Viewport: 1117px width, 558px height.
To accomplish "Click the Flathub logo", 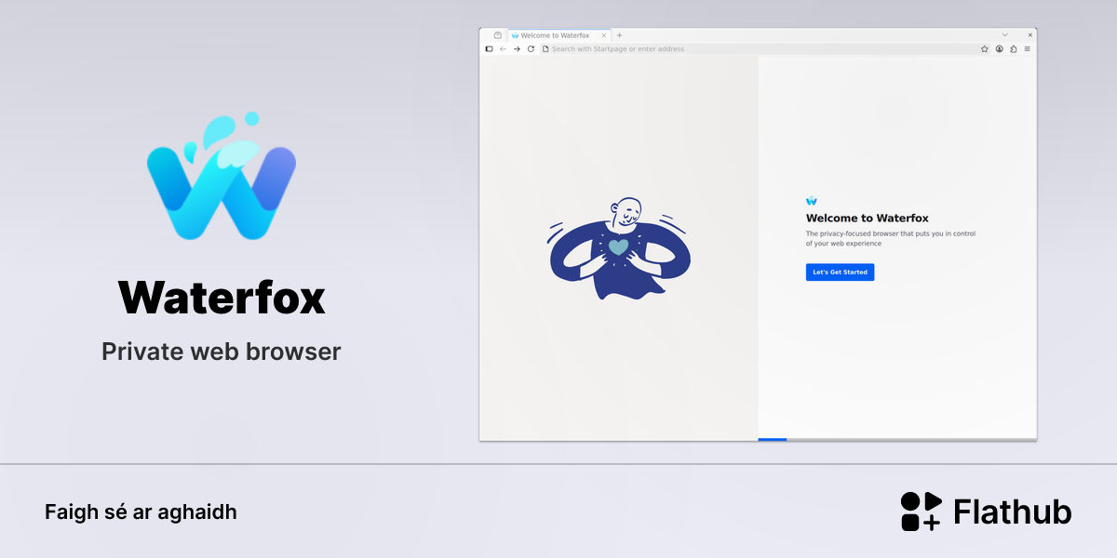I will pyautogui.click(x=986, y=511).
